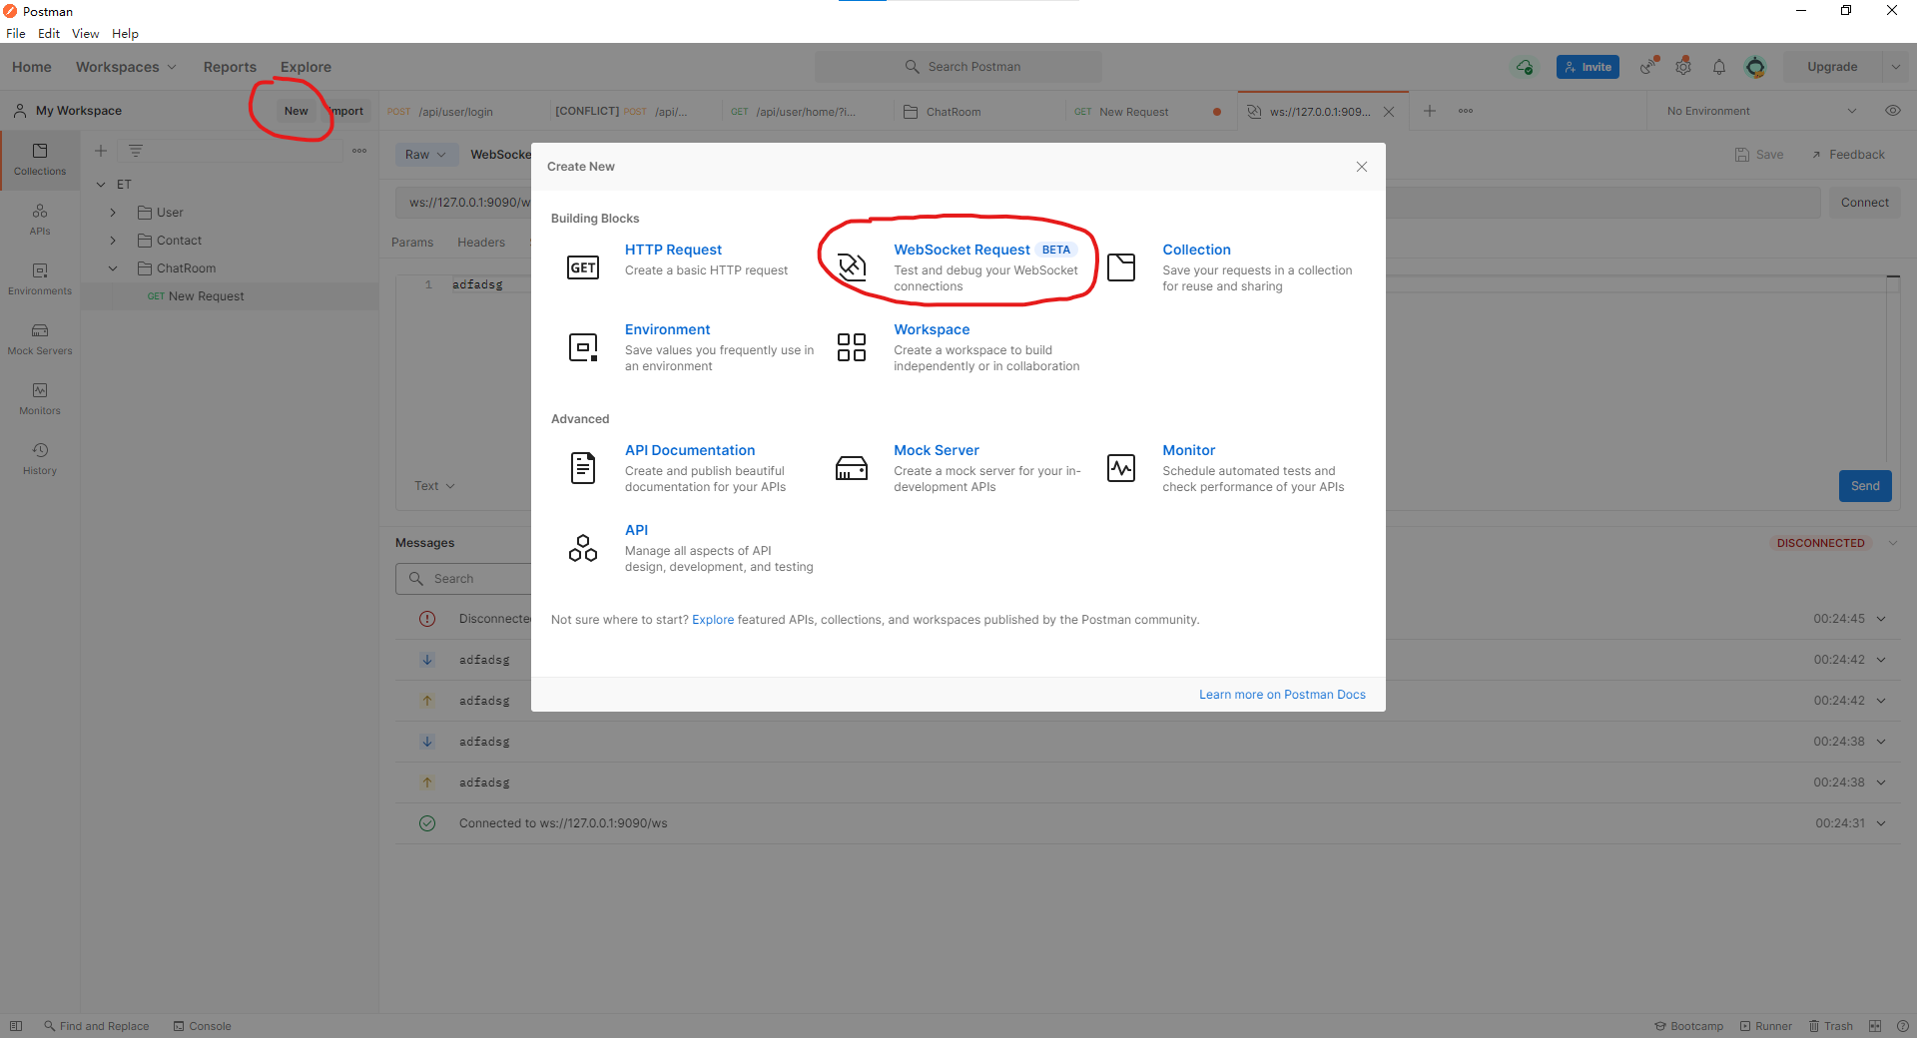This screenshot has height=1038, width=1917.
Task: Expand the Contact folder
Action: pyautogui.click(x=113, y=241)
